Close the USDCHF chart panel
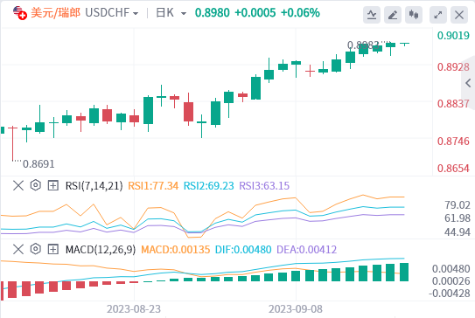This screenshot has height=318, width=475. 459,14
